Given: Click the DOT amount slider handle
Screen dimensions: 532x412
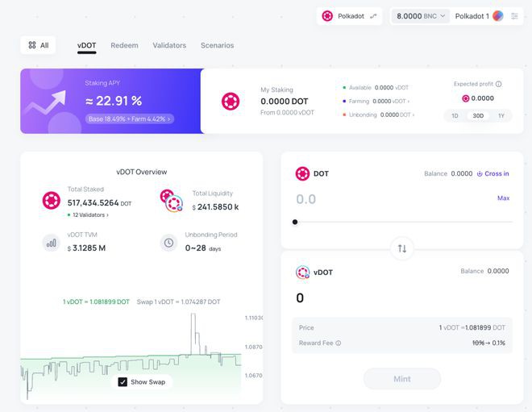Looking at the screenshot, I should (x=295, y=222).
